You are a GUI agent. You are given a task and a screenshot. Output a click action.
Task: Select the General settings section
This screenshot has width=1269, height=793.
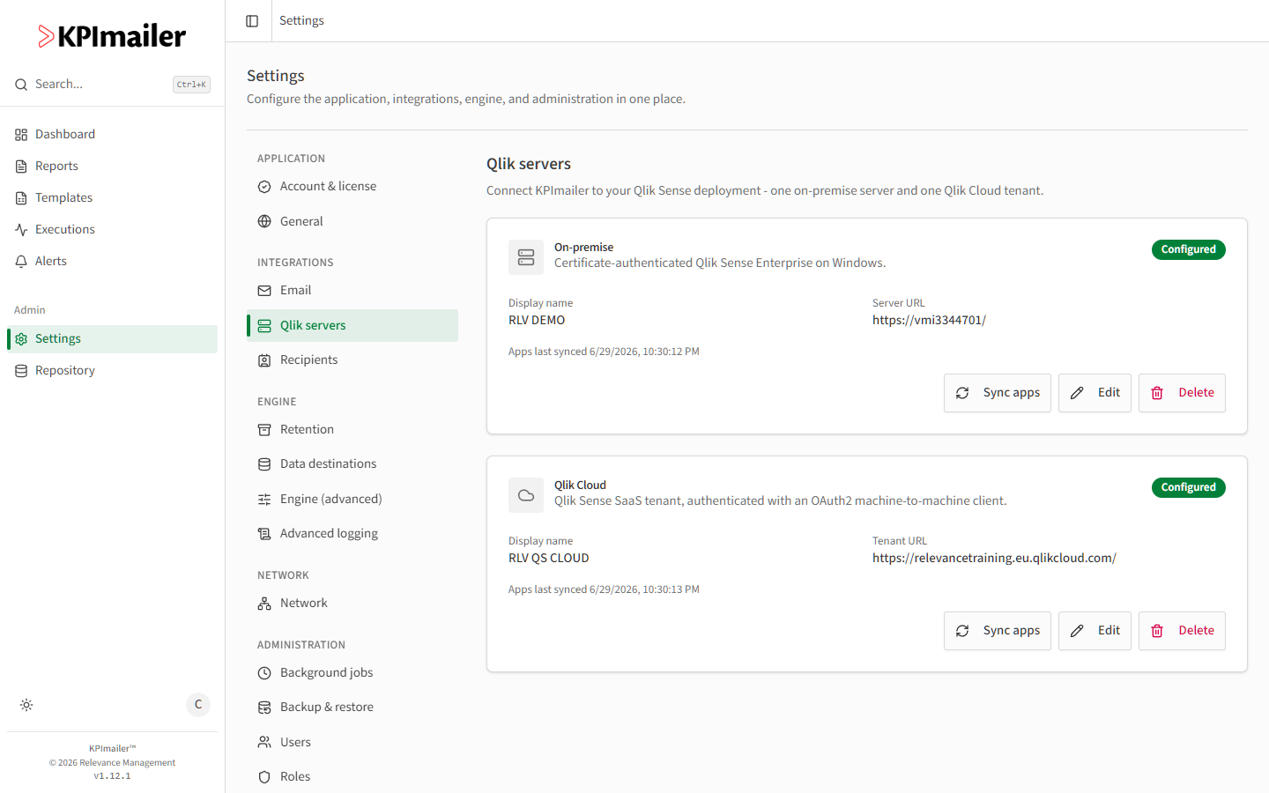(x=352, y=222)
